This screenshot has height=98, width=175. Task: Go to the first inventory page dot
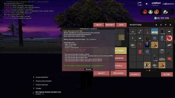click(x=147, y=70)
